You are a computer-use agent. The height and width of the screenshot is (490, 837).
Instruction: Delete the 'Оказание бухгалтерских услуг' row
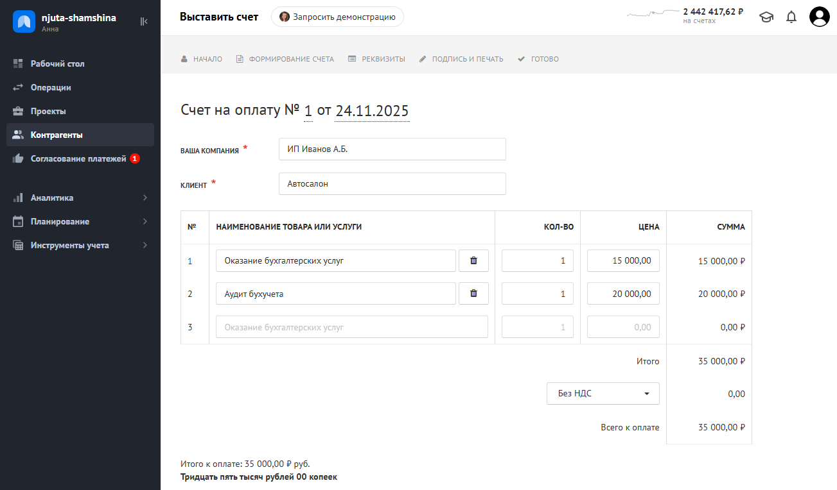point(473,260)
